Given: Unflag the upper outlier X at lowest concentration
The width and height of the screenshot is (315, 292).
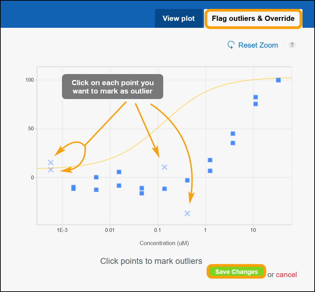Looking at the screenshot, I should pos(50,162).
